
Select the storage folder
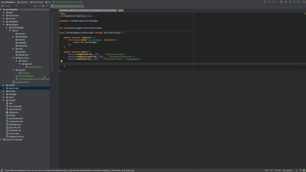(x=11, y=94)
